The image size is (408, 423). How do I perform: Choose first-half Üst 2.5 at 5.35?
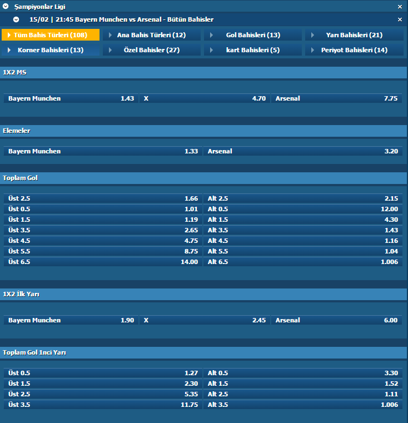point(103,394)
